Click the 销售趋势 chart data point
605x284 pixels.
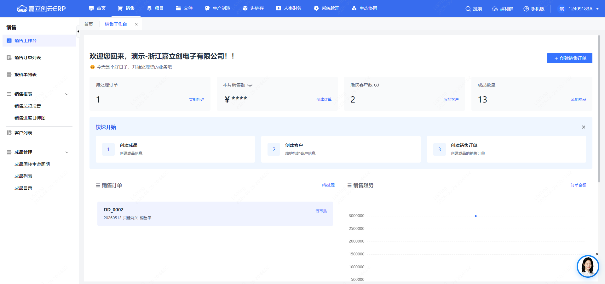coord(476,216)
